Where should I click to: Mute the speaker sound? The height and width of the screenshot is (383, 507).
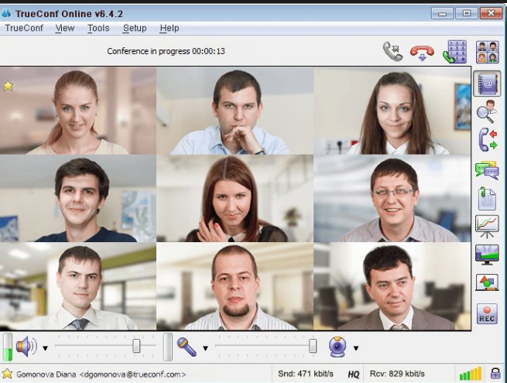coord(26,347)
